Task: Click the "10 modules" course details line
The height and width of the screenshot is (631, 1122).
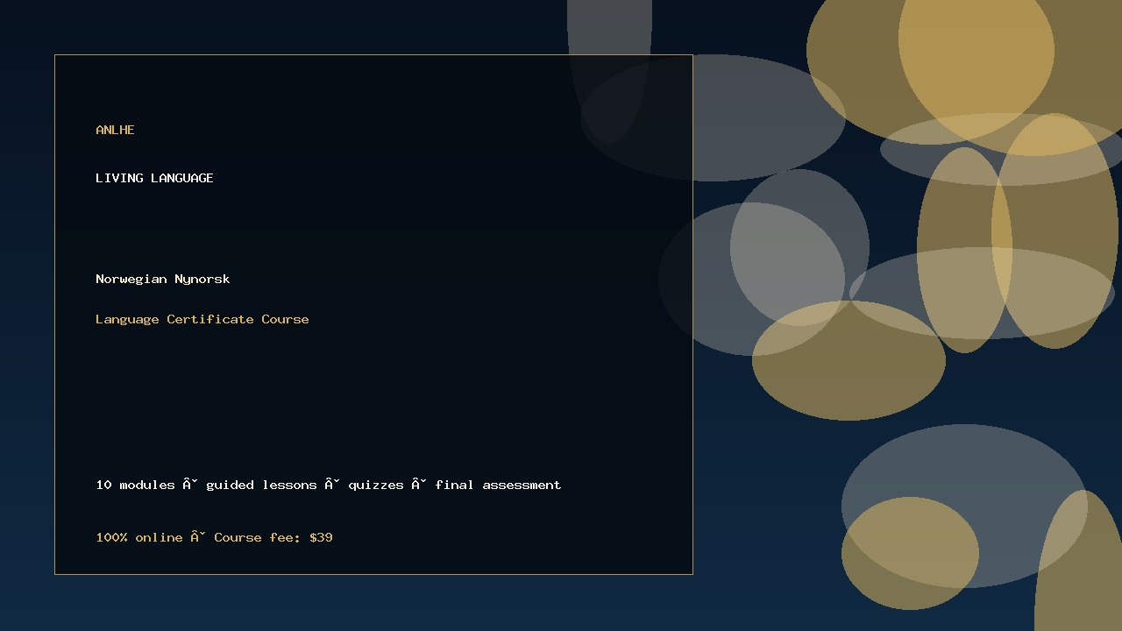Action: click(329, 485)
